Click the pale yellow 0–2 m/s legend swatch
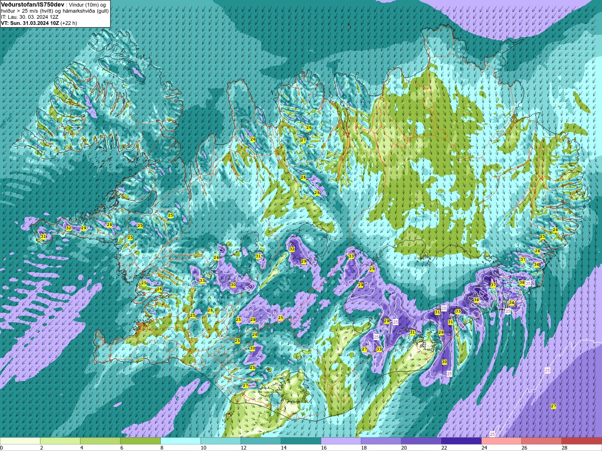Viewport: 602px width, 451px height. 20,441
